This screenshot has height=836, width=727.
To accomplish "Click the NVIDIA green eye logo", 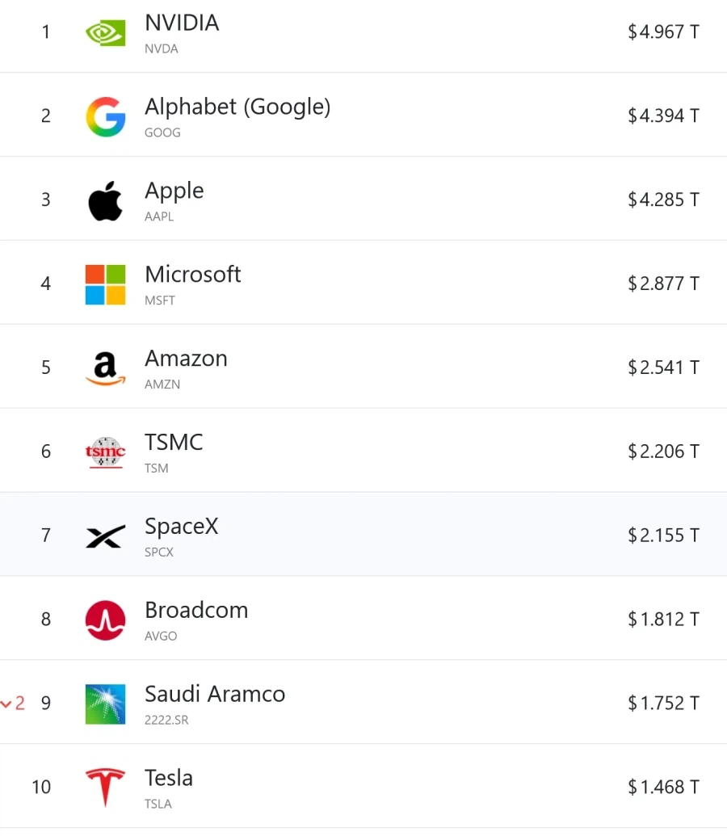I will [105, 33].
